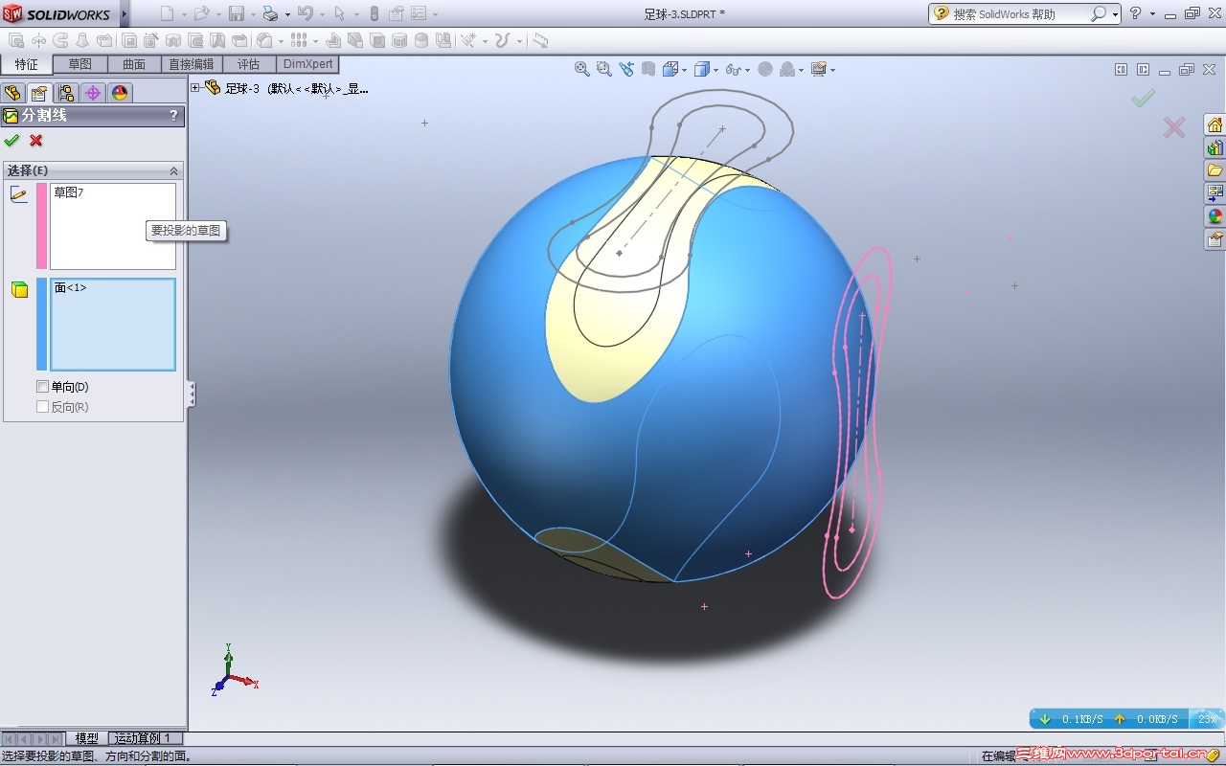Viewport: 1226px width, 766px height.
Task: Click the Rebuild traffic light icon
Action: tap(374, 13)
